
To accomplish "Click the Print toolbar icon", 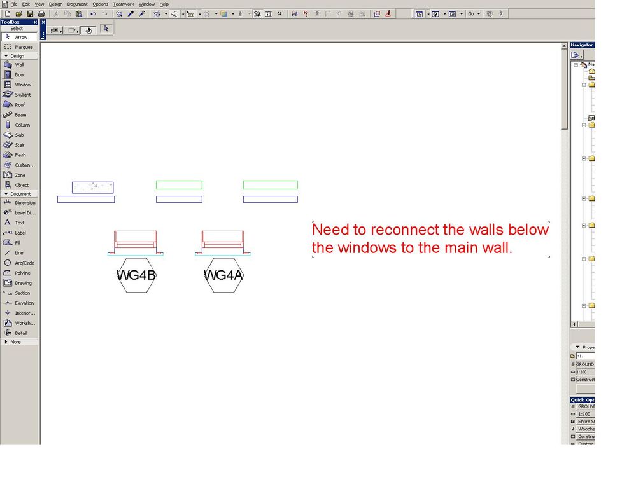I will [41, 14].
